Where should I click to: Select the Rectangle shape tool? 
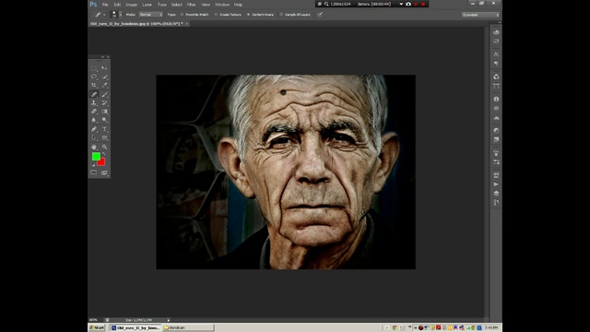pyautogui.click(x=104, y=137)
